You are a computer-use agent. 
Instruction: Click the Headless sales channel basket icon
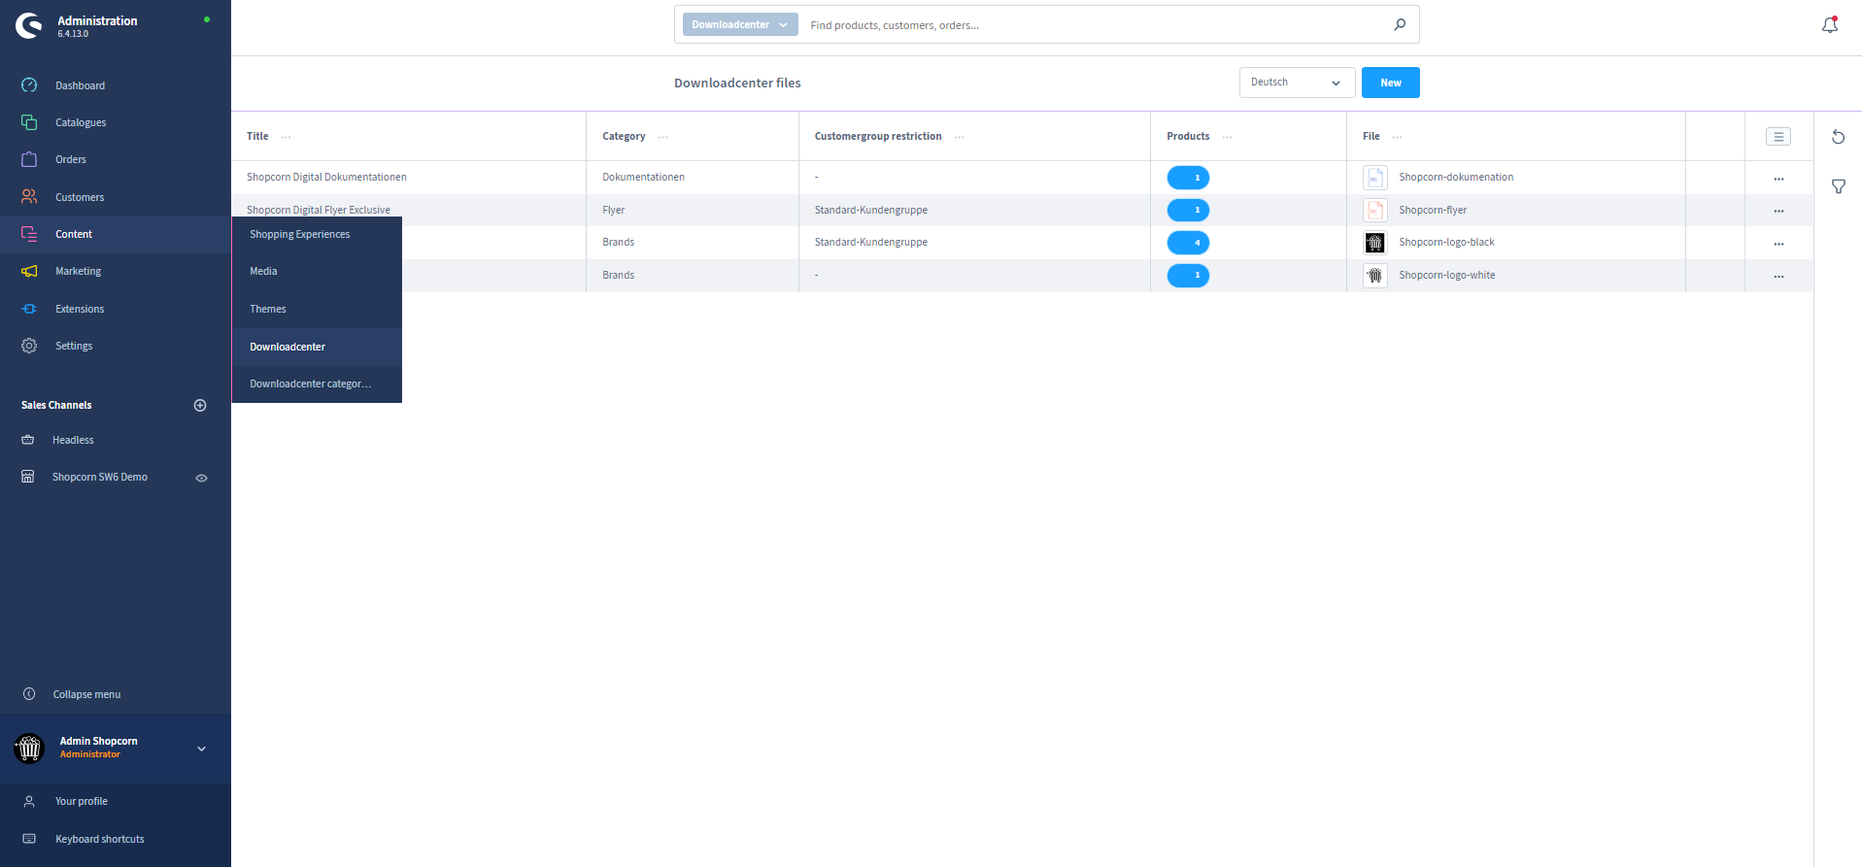[x=28, y=440]
